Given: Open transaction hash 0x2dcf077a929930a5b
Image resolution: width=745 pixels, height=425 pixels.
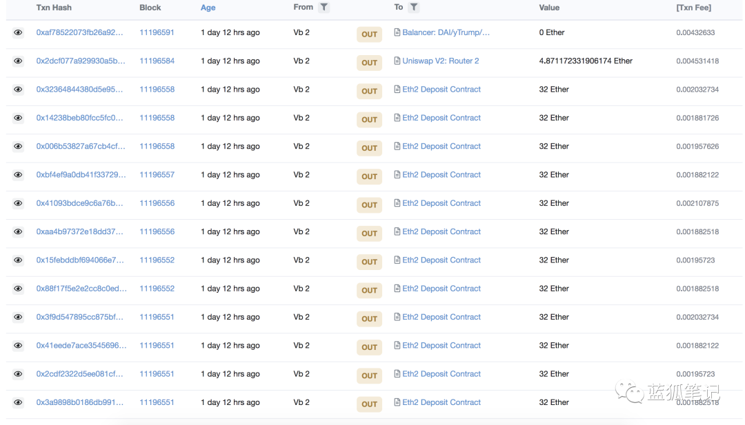Looking at the screenshot, I should point(81,61).
